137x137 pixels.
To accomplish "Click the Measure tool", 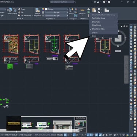I will pyautogui.click(x=82, y=12).
